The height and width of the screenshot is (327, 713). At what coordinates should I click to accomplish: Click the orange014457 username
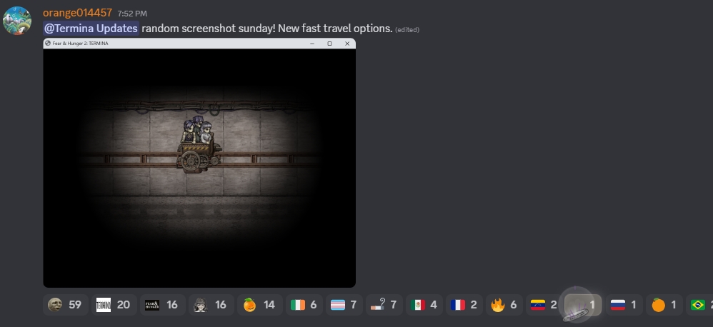tap(77, 13)
